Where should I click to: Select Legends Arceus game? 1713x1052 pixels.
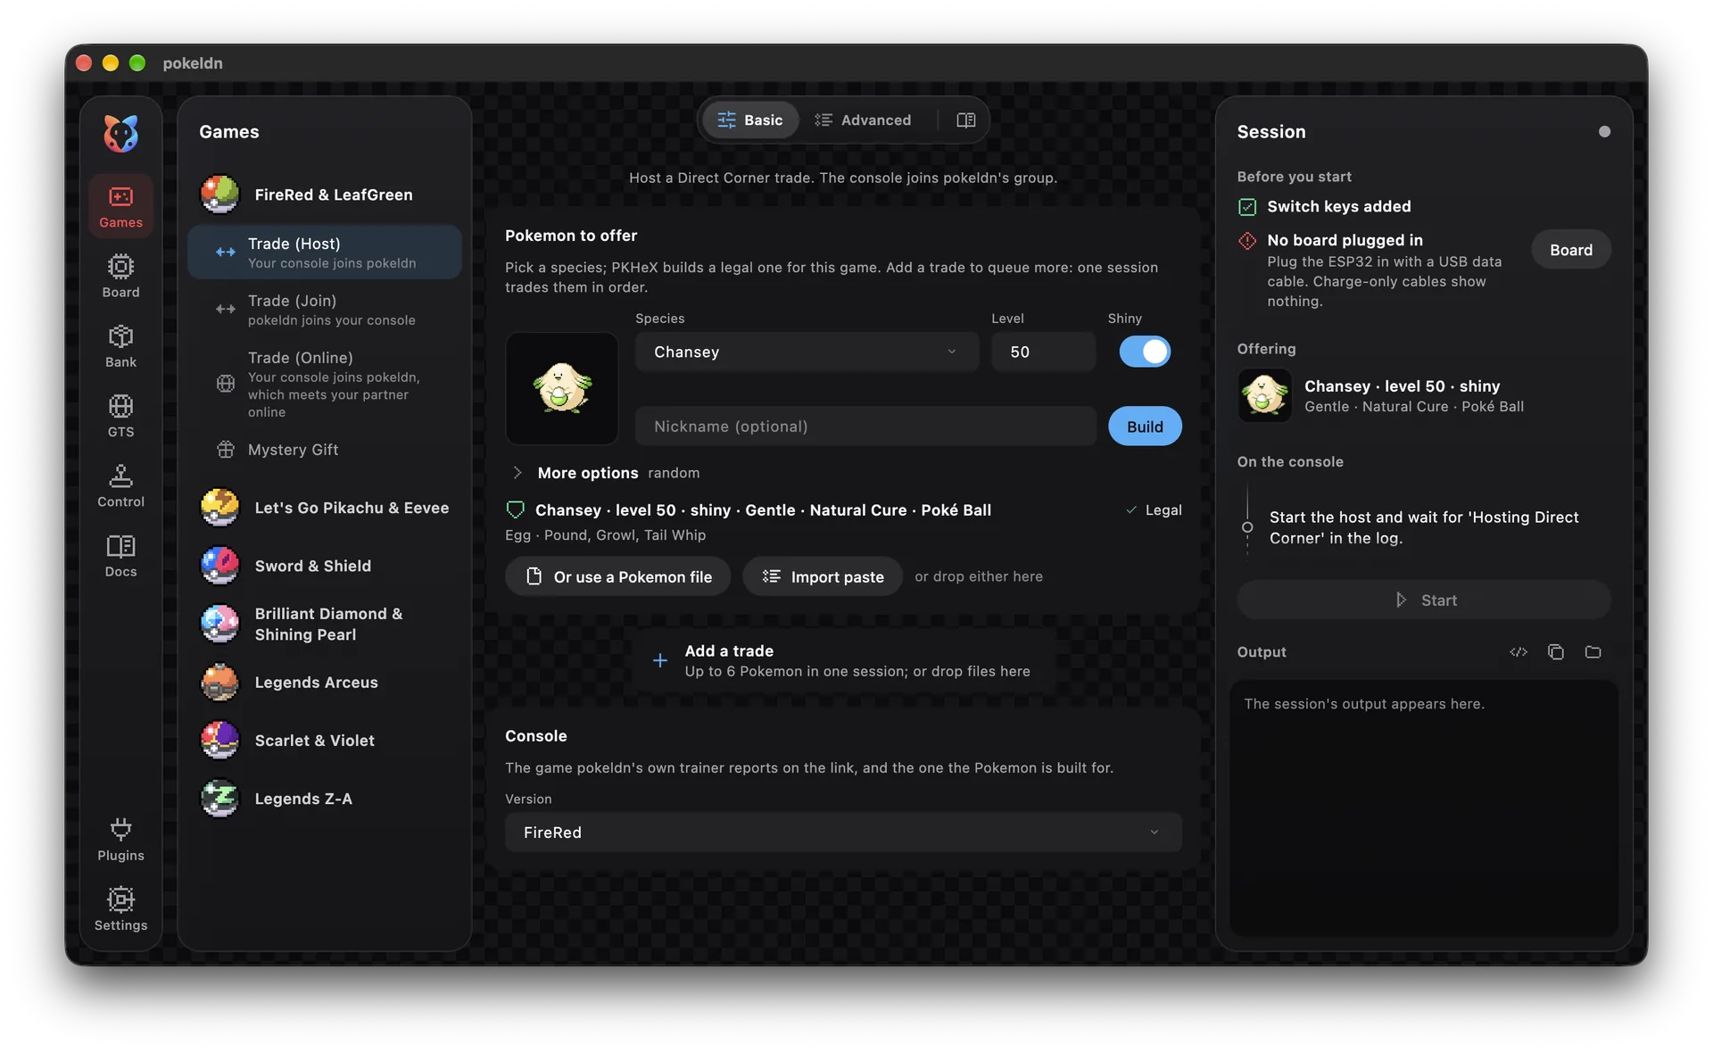(x=325, y=683)
